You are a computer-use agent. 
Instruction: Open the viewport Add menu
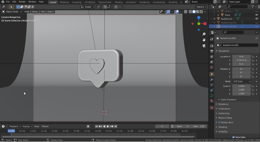click(43, 12)
